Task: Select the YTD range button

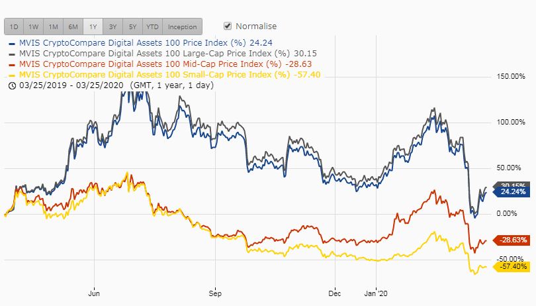Action: 152,26
